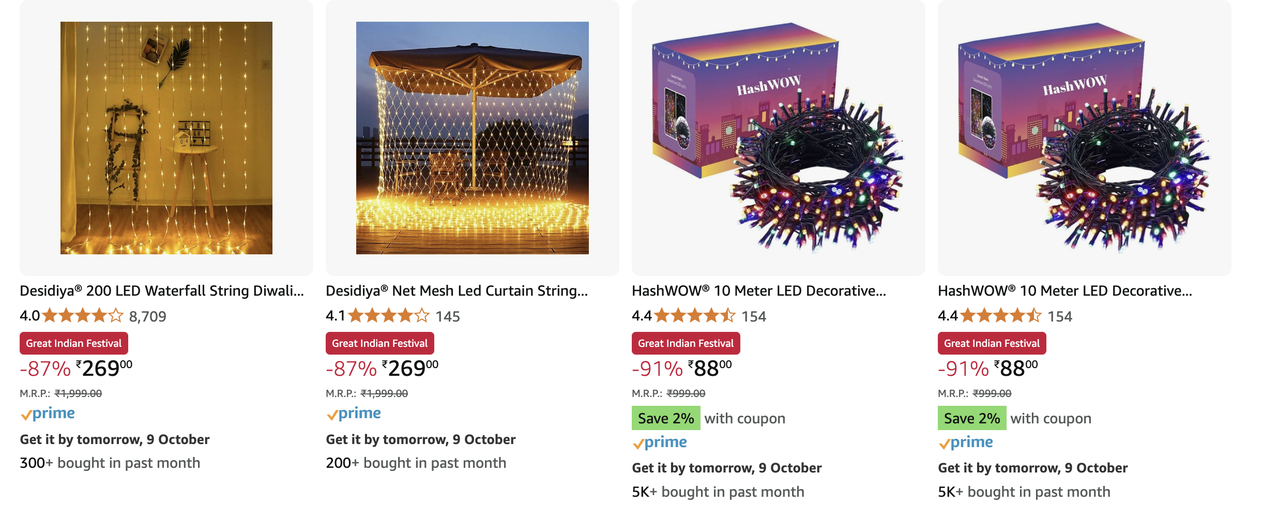Click the Prime logo under the second product
The width and height of the screenshot is (1278, 519).
tap(354, 414)
